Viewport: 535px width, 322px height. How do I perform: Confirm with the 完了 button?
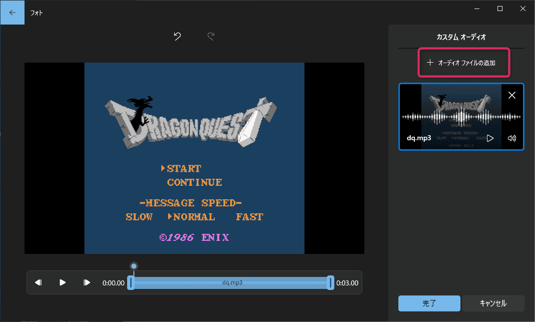[429, 303]
